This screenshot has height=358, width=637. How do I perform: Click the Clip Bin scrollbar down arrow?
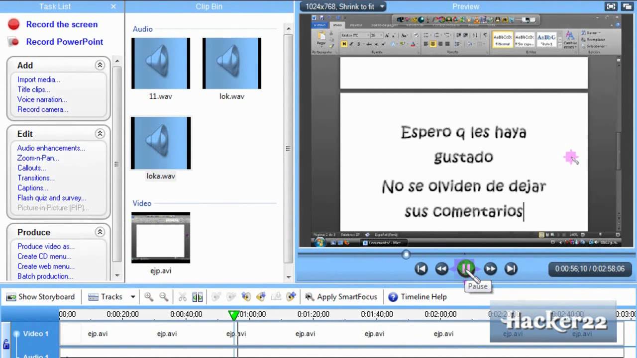(288, 277)
